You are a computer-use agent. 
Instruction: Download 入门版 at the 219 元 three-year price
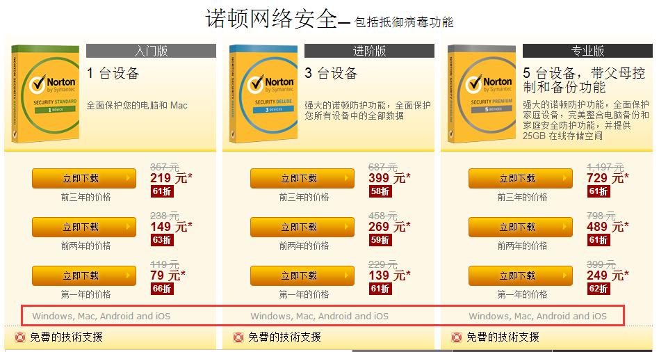tap(84, 178)
